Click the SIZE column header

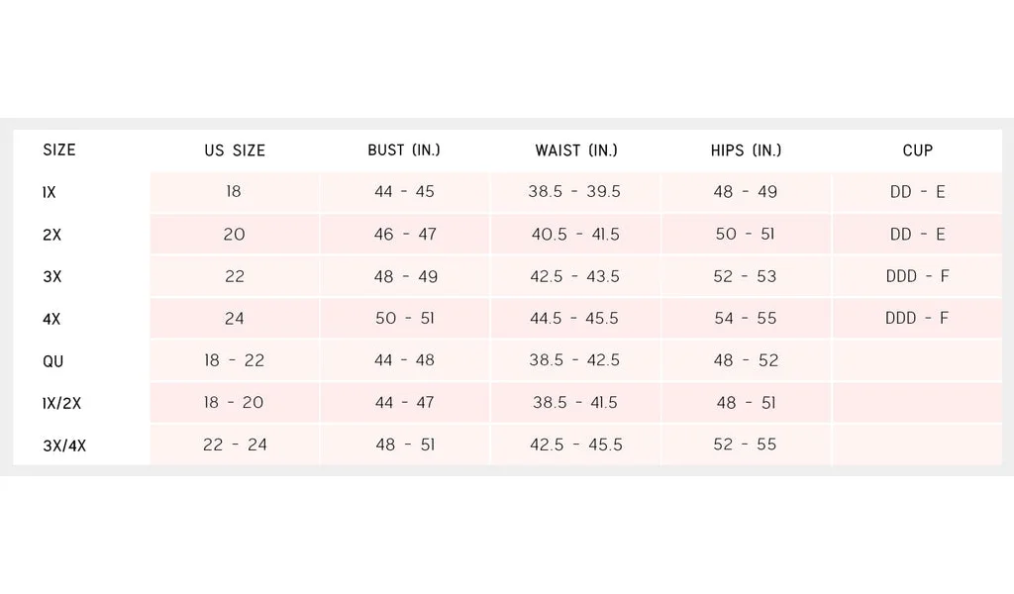[x=59, y=149]
